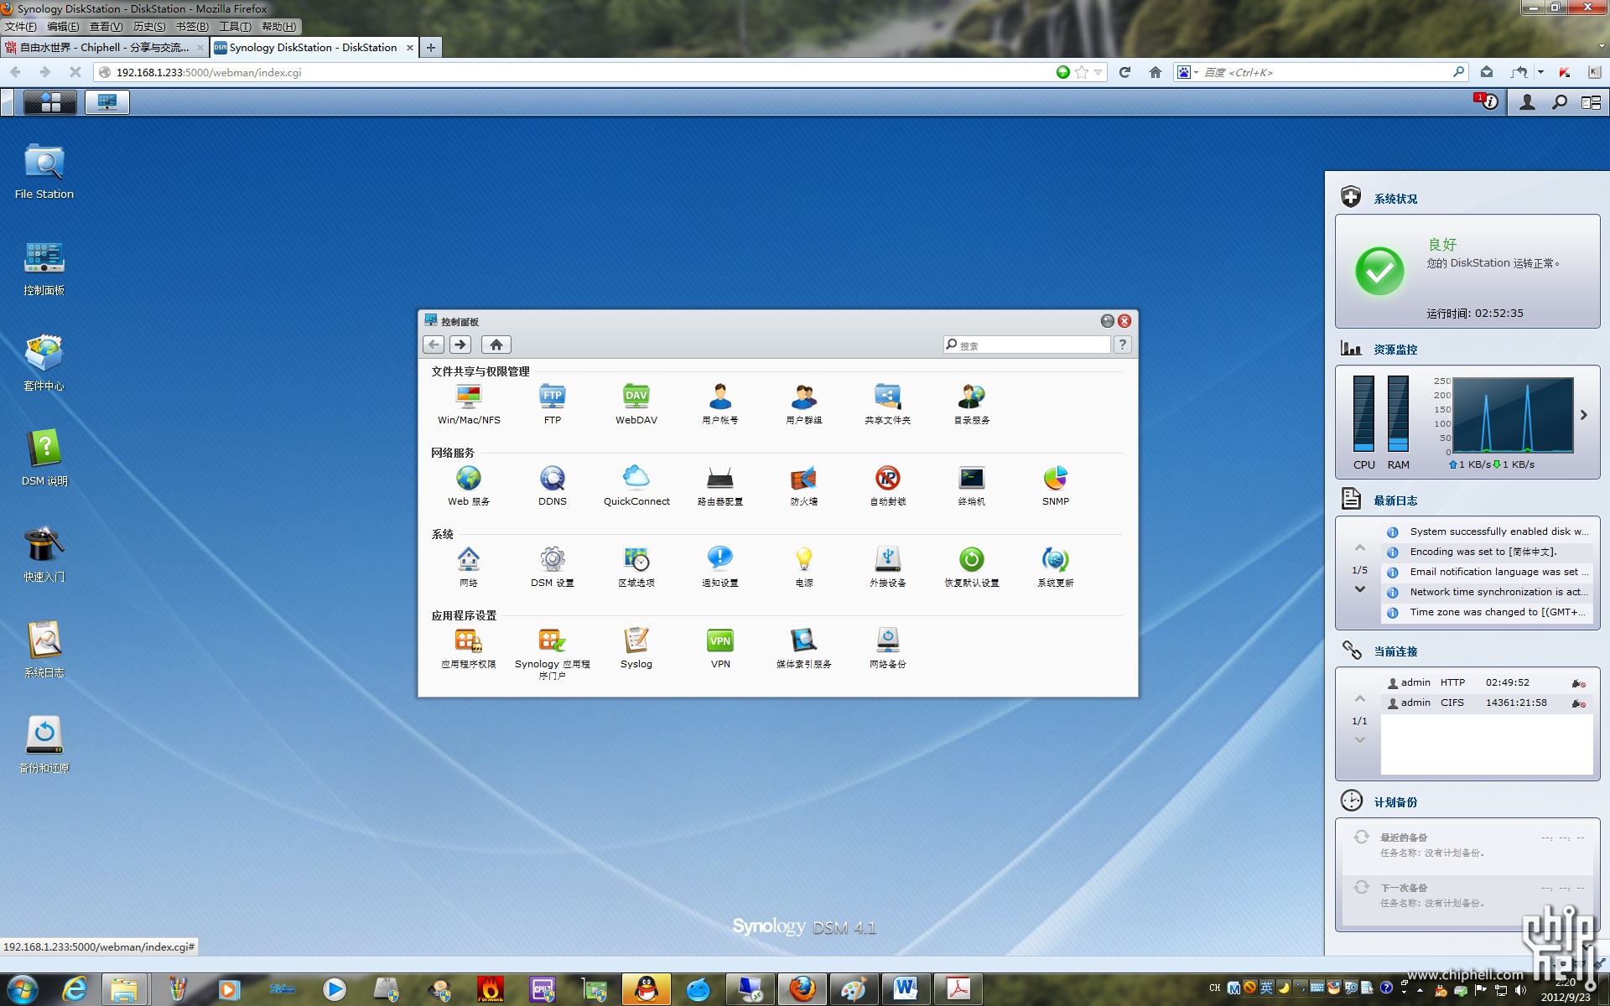
Task: Open Windows Start button
Action: (x=23, y=989)
